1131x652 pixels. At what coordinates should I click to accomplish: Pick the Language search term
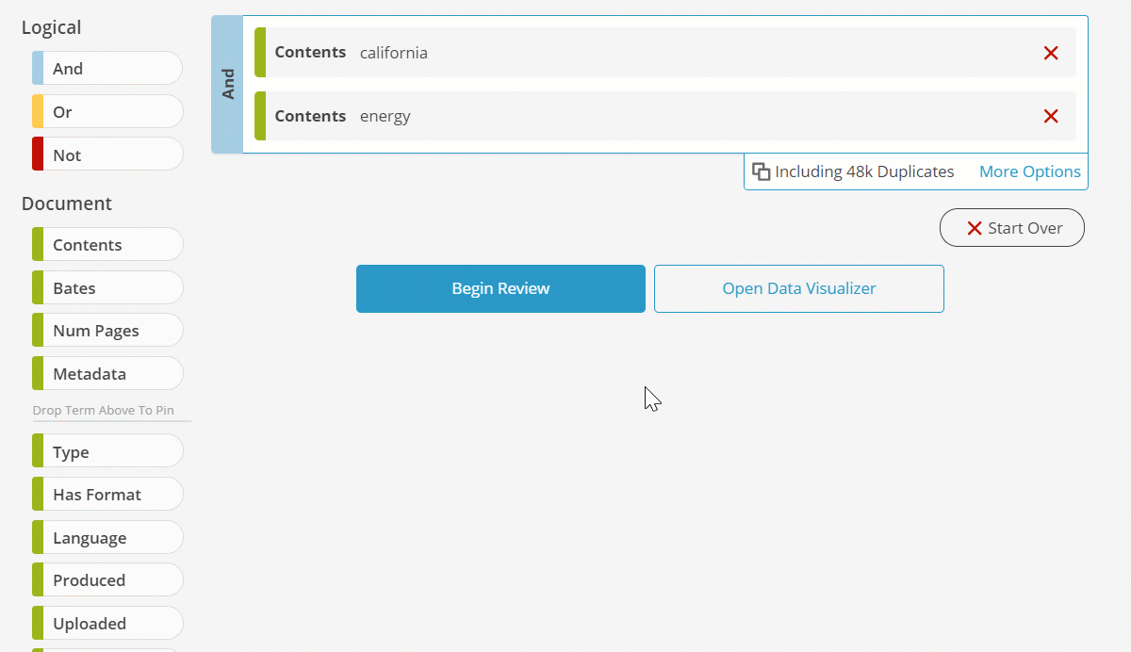[107, 538]
